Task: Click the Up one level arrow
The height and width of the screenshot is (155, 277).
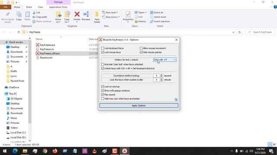Action: [x=19, y=32]
